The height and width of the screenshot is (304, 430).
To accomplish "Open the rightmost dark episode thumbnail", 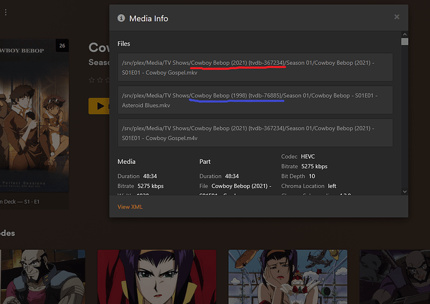I will (x=394, y=277).
